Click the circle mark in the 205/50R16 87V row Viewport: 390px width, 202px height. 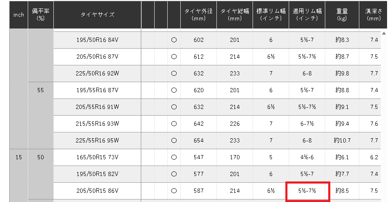[174, 57]
